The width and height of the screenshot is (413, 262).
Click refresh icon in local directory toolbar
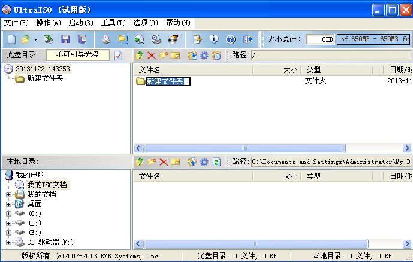[x=217, y=162]
